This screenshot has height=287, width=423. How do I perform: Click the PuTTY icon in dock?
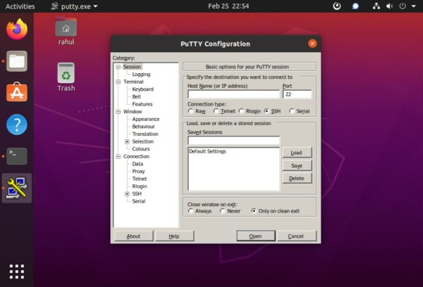click(x=17, y=188)
